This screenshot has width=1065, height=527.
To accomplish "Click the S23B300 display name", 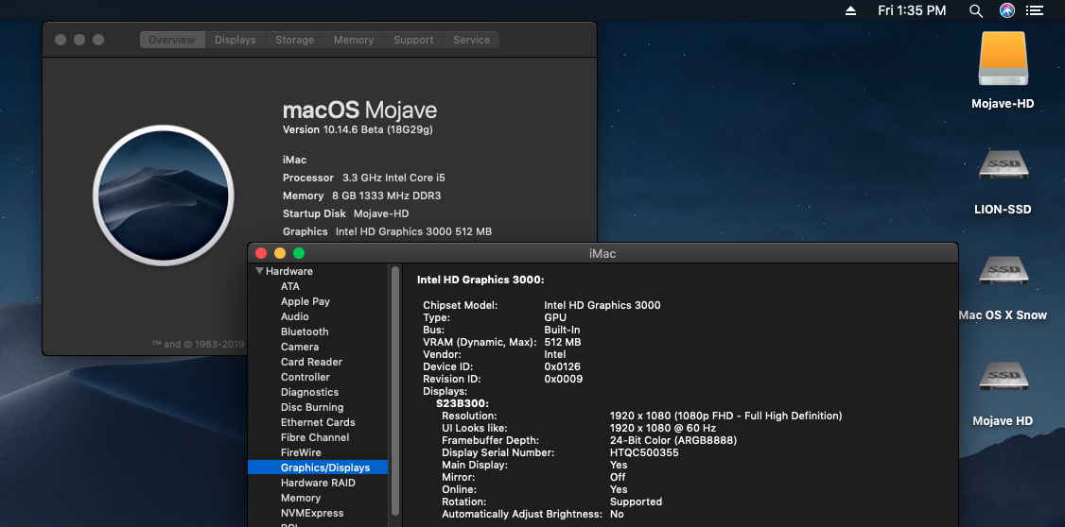I will (463, 403).
